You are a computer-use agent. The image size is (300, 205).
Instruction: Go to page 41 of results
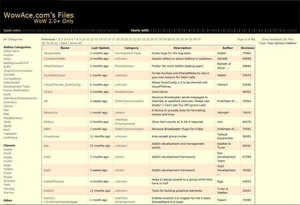56,43
